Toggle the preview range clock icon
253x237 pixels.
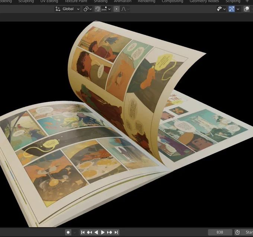click(237, 232)
